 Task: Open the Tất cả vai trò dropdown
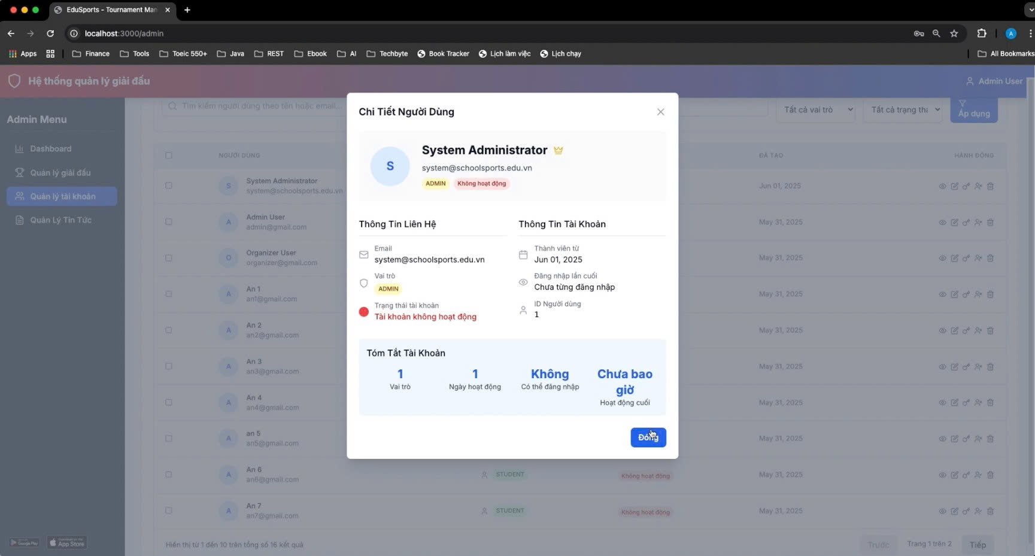(816, 110)
